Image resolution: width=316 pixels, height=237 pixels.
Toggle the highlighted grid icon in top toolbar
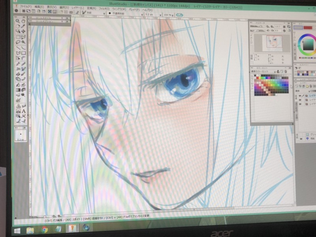50,11
